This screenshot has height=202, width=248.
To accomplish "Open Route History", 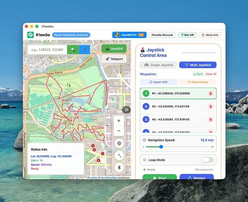I will pyautogui.click(x=198, y=82).
